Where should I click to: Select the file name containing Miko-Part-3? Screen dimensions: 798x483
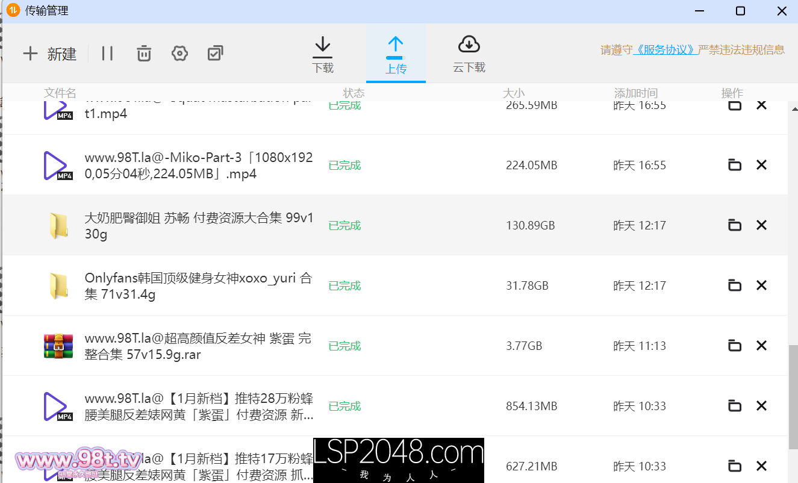click(199, 166)
